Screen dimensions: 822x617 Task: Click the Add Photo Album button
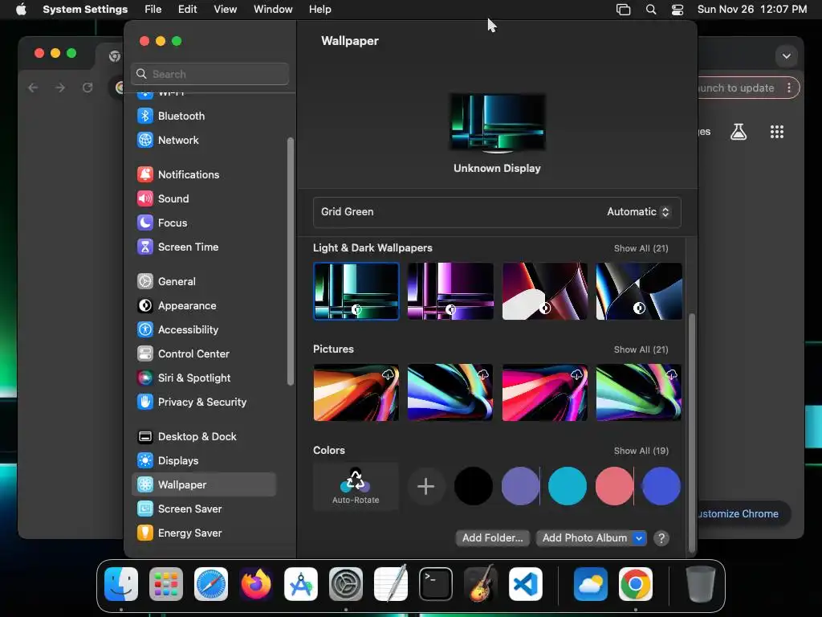point(584,538)
